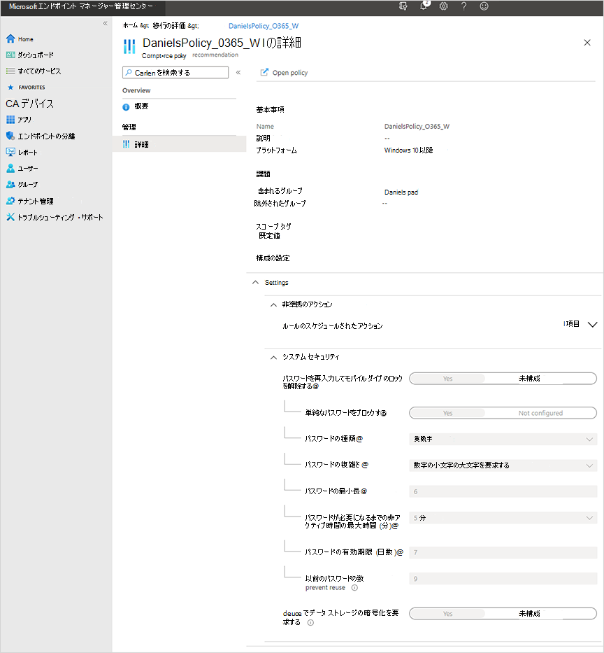Open テナント管理 in the sidebar
Screen dimensions: 604x653
click(36, 201)
